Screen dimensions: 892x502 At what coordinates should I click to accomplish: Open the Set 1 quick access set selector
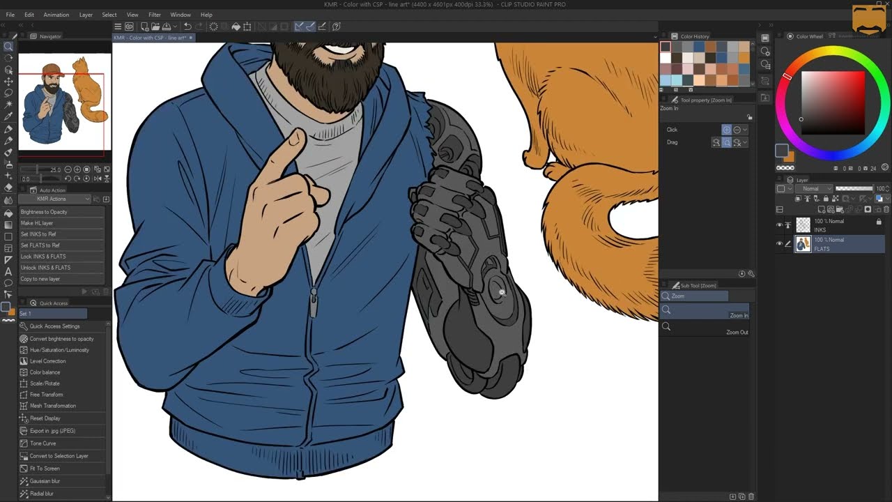click(52, 314)
